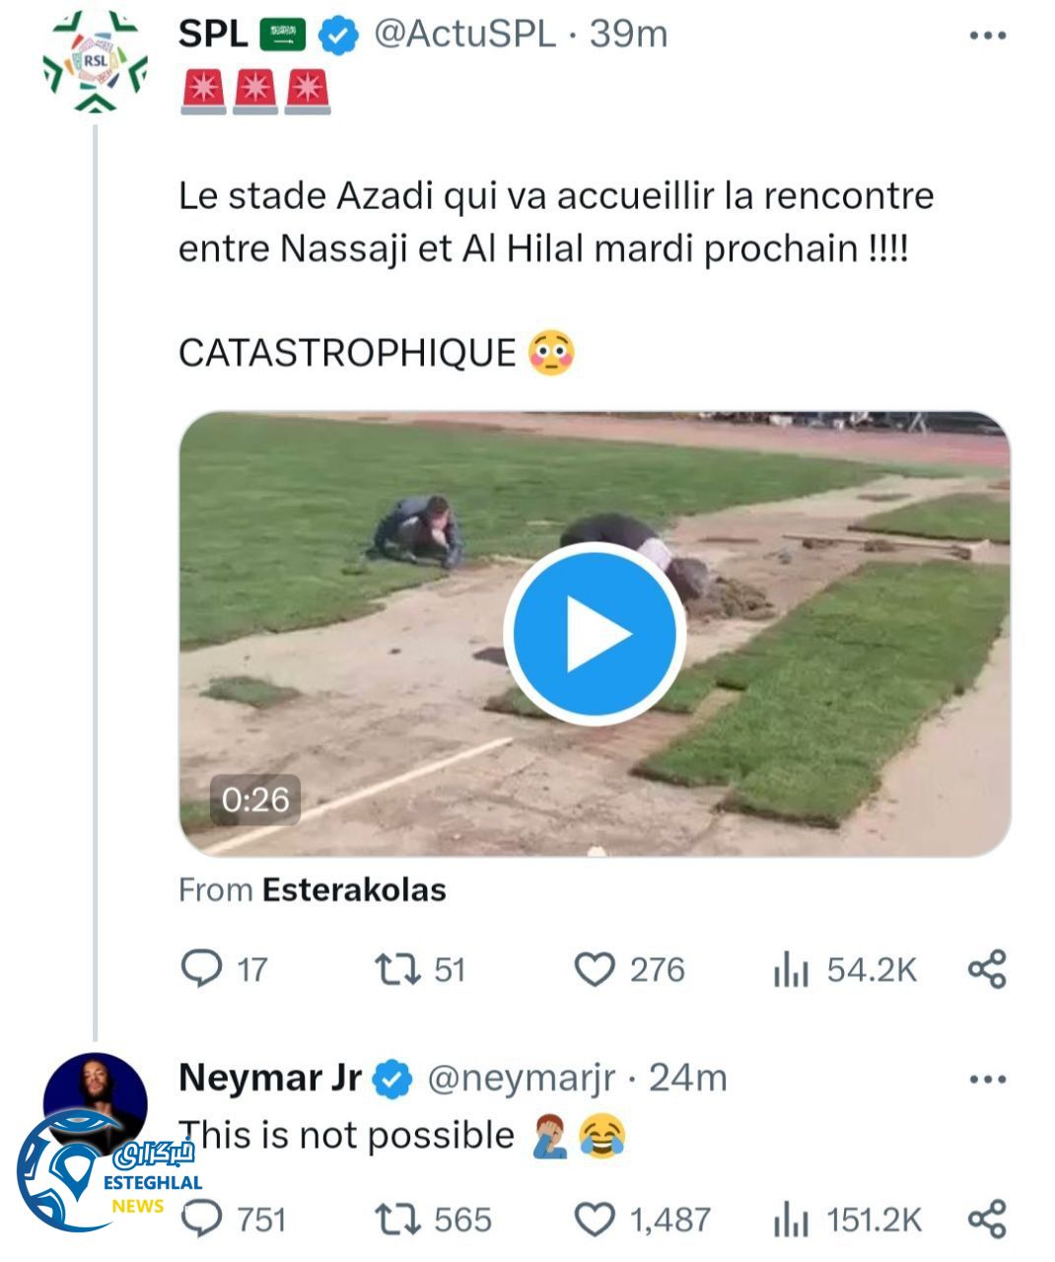Open SPL profile avatar
This screenshot has width=1055, height=1262.
click(95, 63)
